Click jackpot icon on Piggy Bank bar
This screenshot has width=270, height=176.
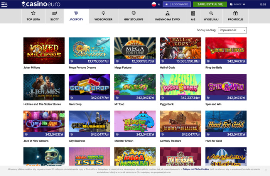click(x=163, y=98)
